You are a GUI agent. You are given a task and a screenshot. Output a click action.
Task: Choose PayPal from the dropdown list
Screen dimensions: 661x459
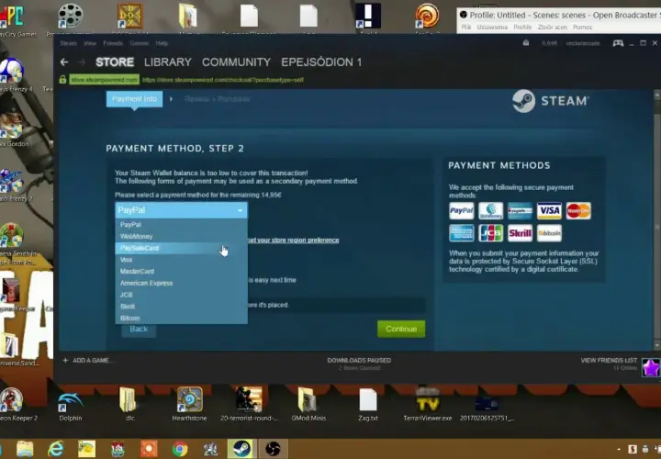pyautogui.click(x=181, y=225)
